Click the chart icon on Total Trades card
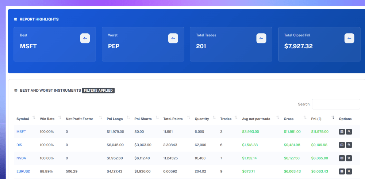Screen dimensions: 365x179 (x=261, y=38)
